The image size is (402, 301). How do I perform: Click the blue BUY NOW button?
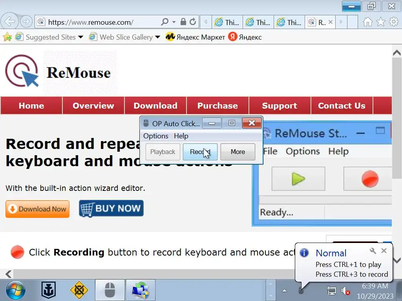[111, 209]
